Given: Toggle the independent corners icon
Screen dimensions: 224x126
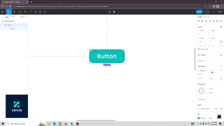Looking at the screenshot, I should point(221,42).
